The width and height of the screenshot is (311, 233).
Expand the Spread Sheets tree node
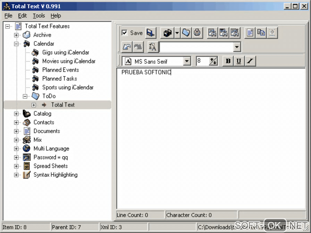click(16, 166)
